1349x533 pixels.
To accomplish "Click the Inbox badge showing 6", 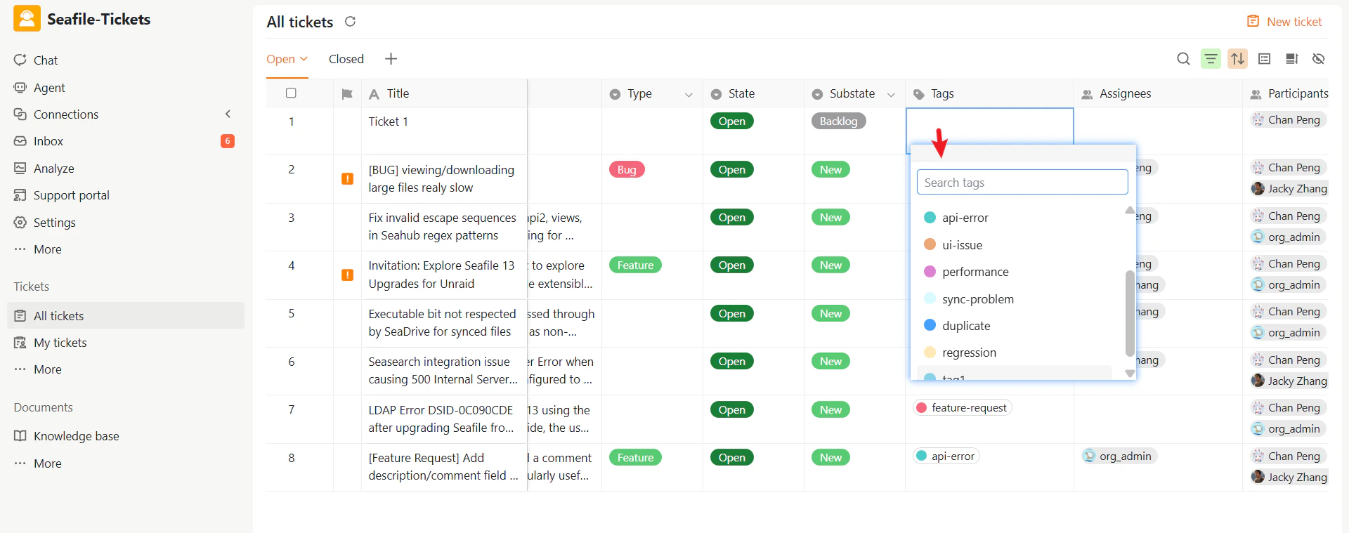I will pyautogui.click(x=228, y=141).
